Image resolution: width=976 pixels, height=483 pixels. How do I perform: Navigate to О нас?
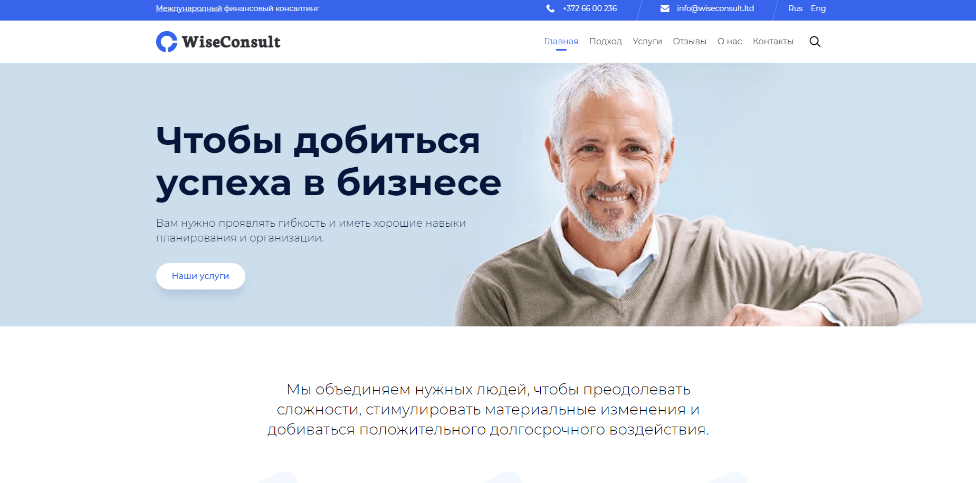730,41
